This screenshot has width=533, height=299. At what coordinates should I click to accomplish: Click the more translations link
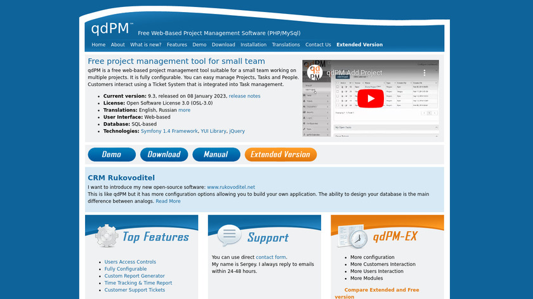coord(184,110)
